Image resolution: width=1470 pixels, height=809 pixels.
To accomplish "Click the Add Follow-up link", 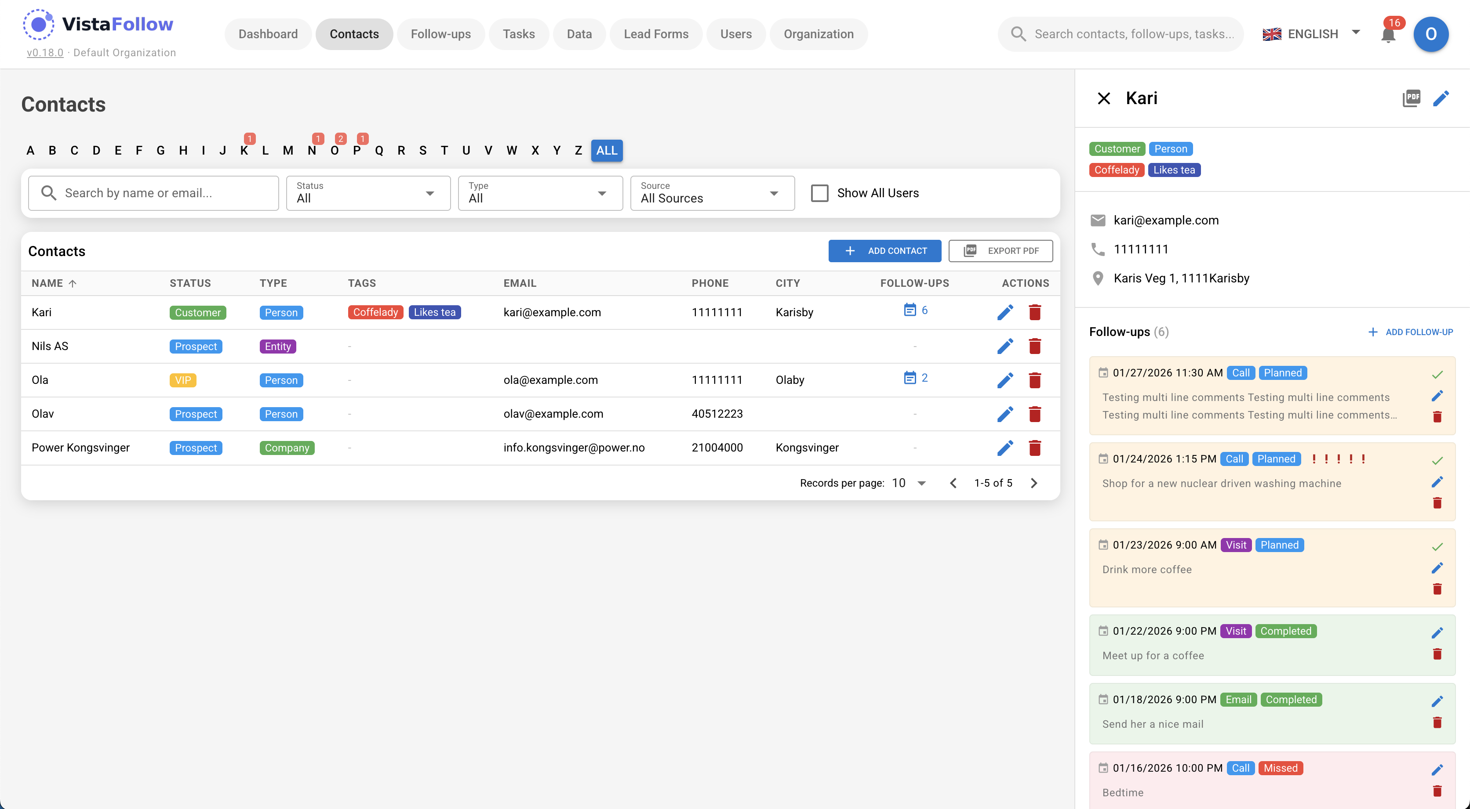I will (1411, 332).
